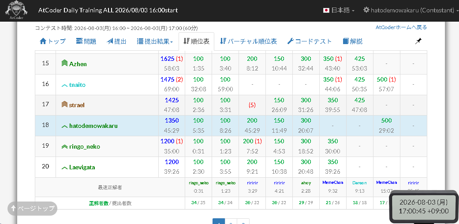Open tnaito's user profile
Viewport: 459px width, 224px height.
[78, 85]
